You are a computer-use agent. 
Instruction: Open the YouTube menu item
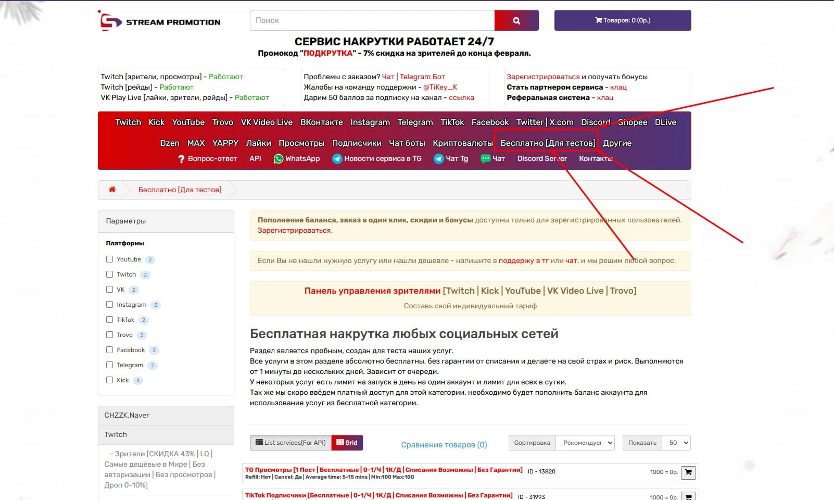188,122
